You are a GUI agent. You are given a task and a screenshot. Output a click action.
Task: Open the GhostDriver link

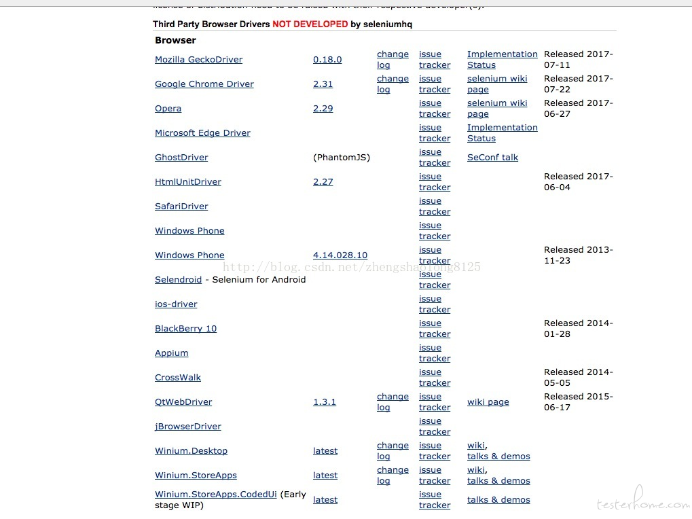181,158
